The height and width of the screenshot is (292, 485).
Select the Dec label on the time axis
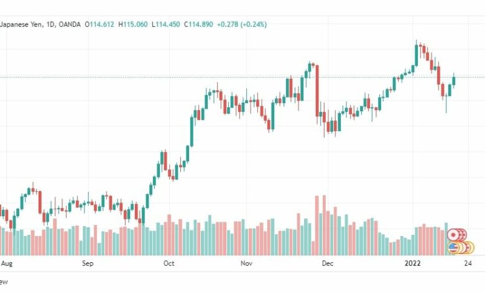pyautogui.click(x=328, y=263)
